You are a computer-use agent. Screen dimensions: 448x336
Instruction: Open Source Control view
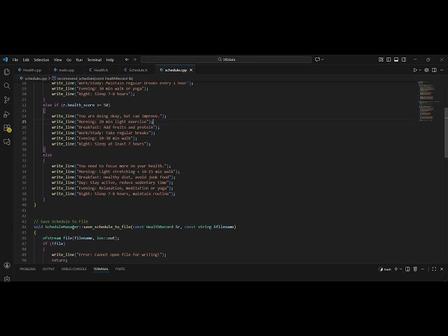coord(7,99)
